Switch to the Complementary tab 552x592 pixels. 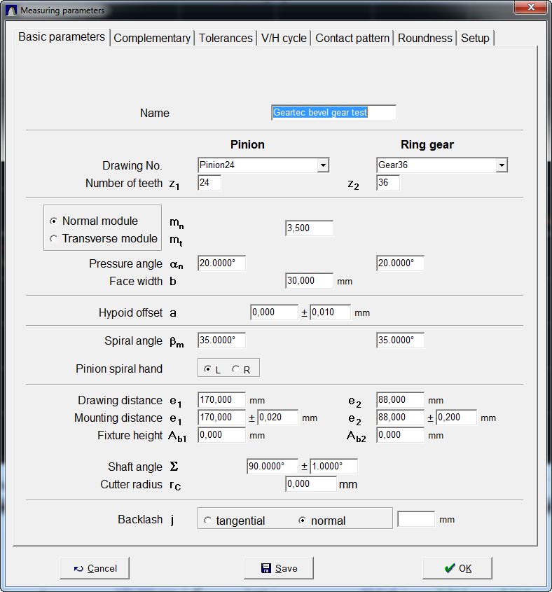[152, 39]
